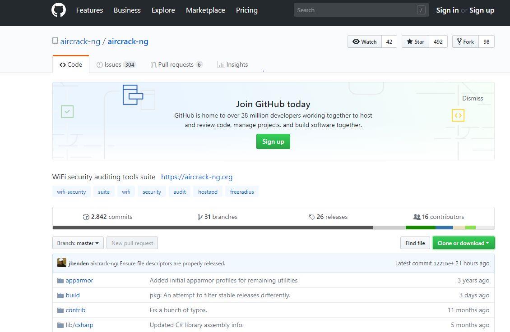This screenshot has height=332, width=510.
Task: Click the hostapd topic tag
Action: [208, 192]
